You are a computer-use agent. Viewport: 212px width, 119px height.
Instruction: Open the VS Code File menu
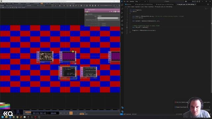click(125, 1)
